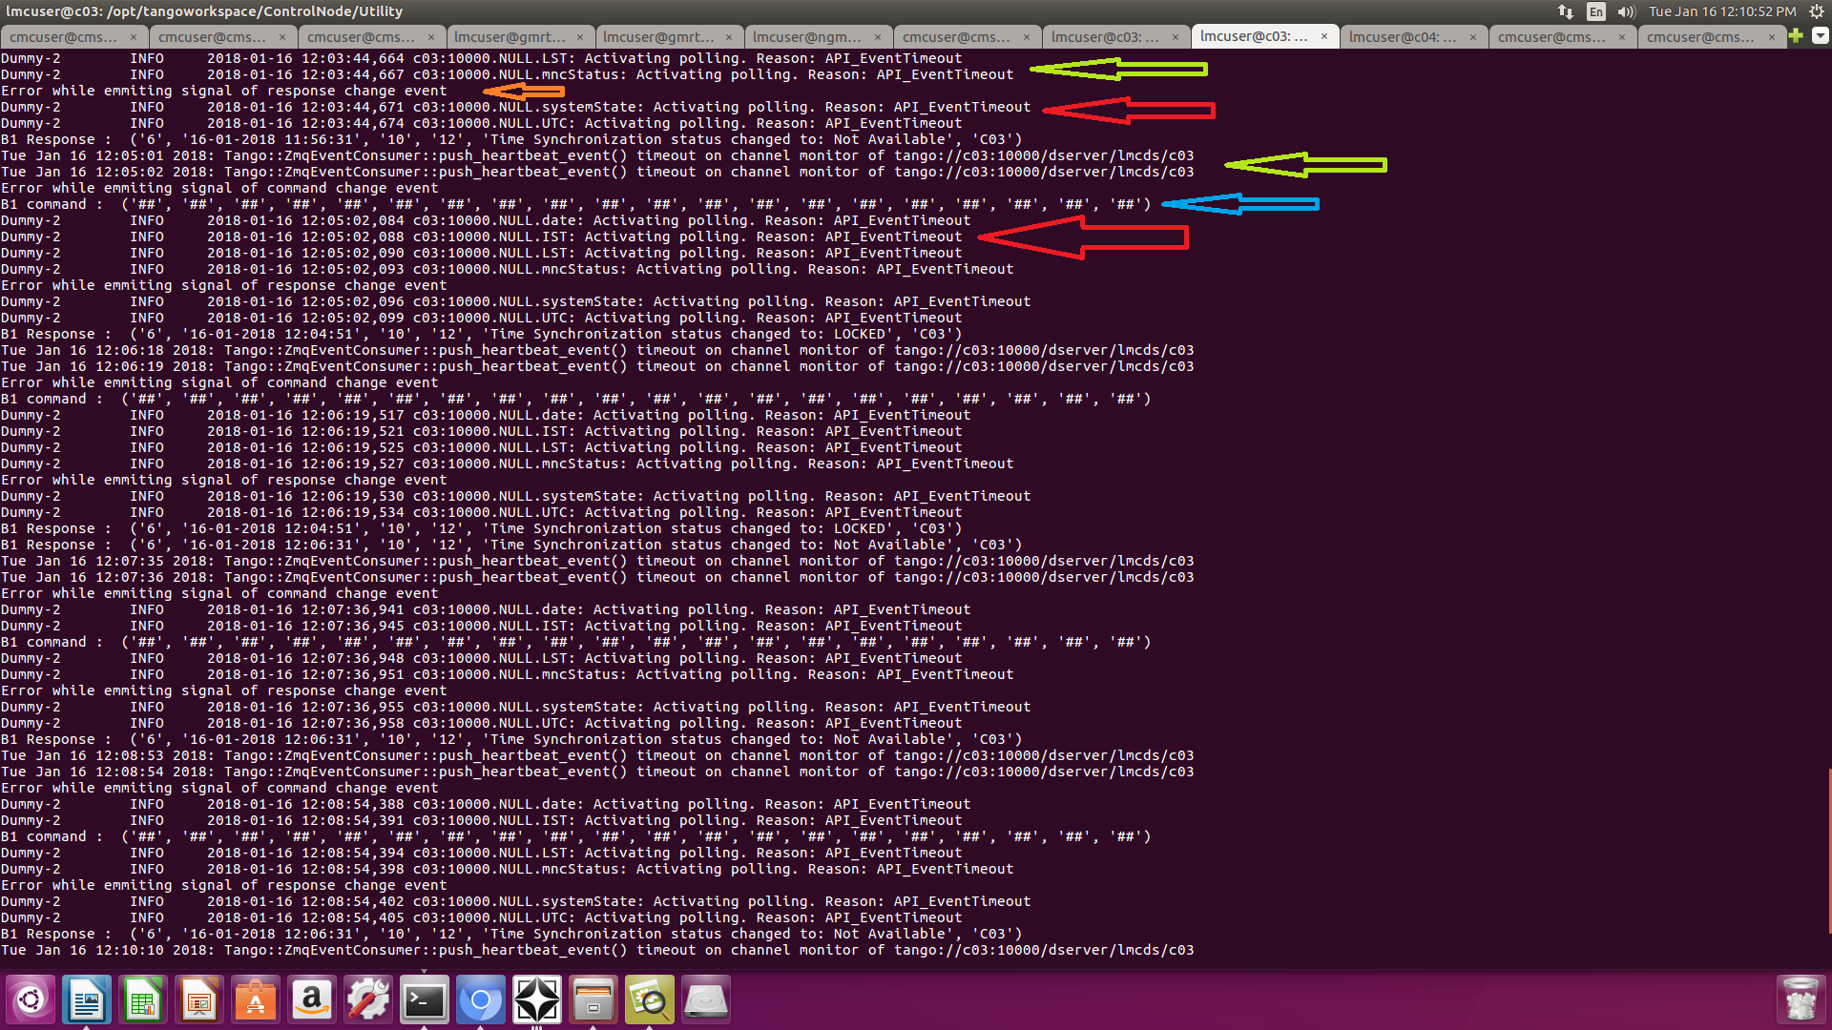Close the active lmcuser@c03 tab

click(1324, 36)
